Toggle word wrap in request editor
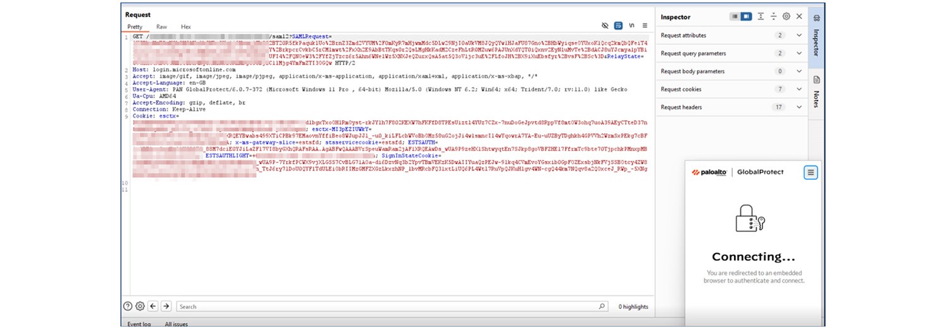The width and height of the screenshot is (946, 329). 618,26
